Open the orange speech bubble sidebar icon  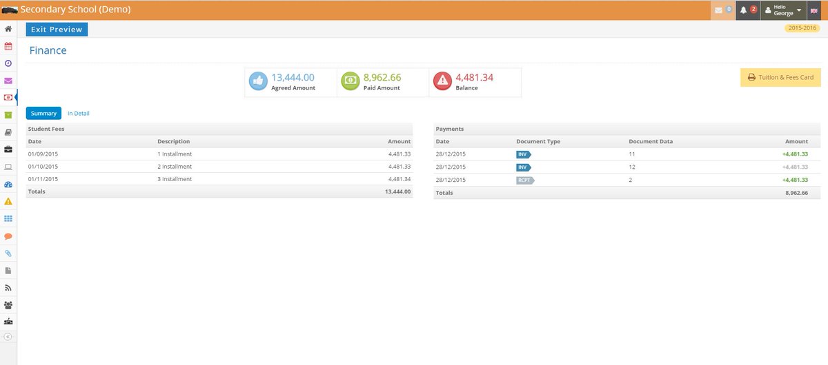tap(8, 236)
